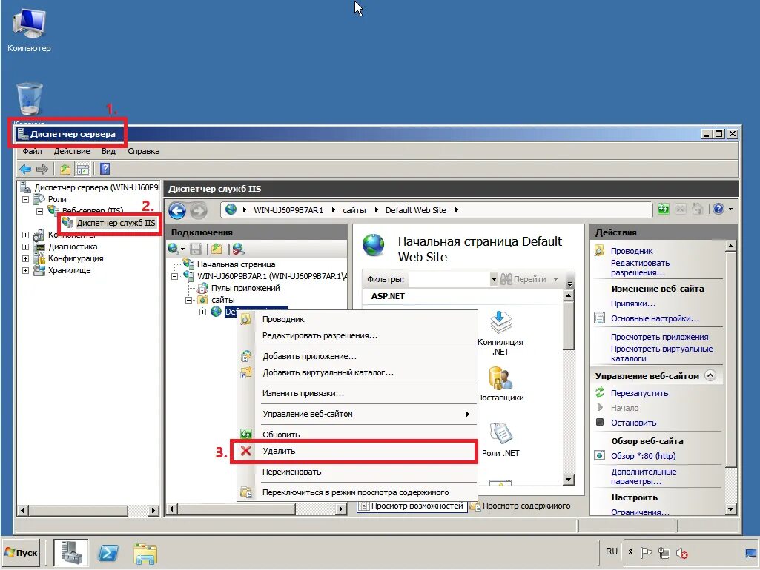
Task: Collapse the Роли tree node
Action: tap(26, 199)
